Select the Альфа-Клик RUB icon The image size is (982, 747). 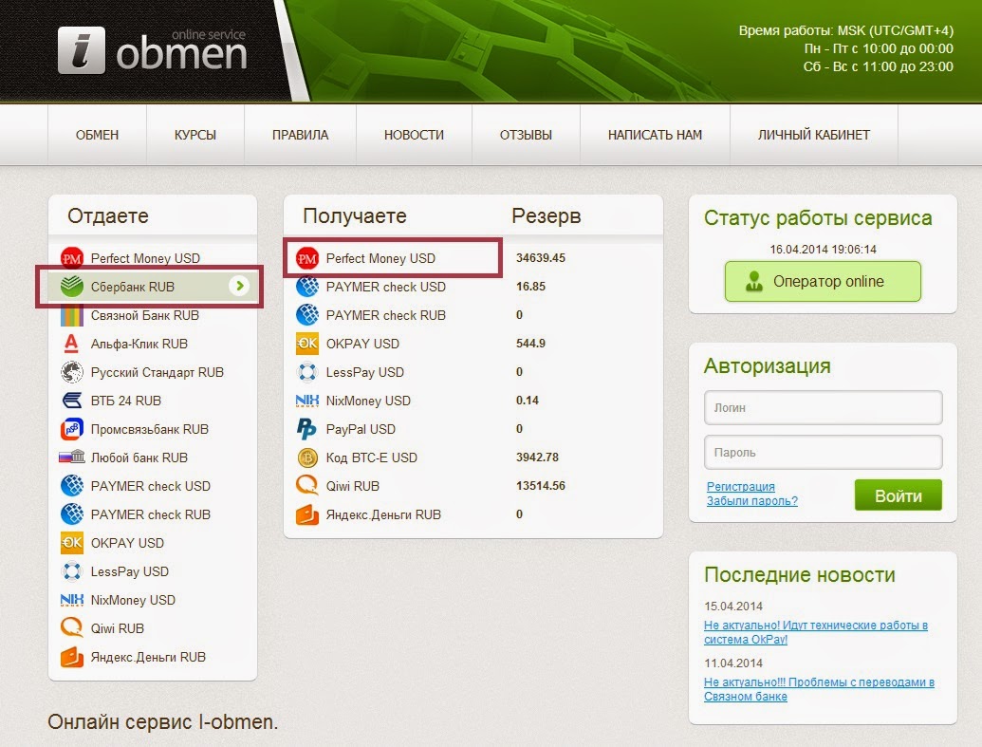click(x=74, y=344)
